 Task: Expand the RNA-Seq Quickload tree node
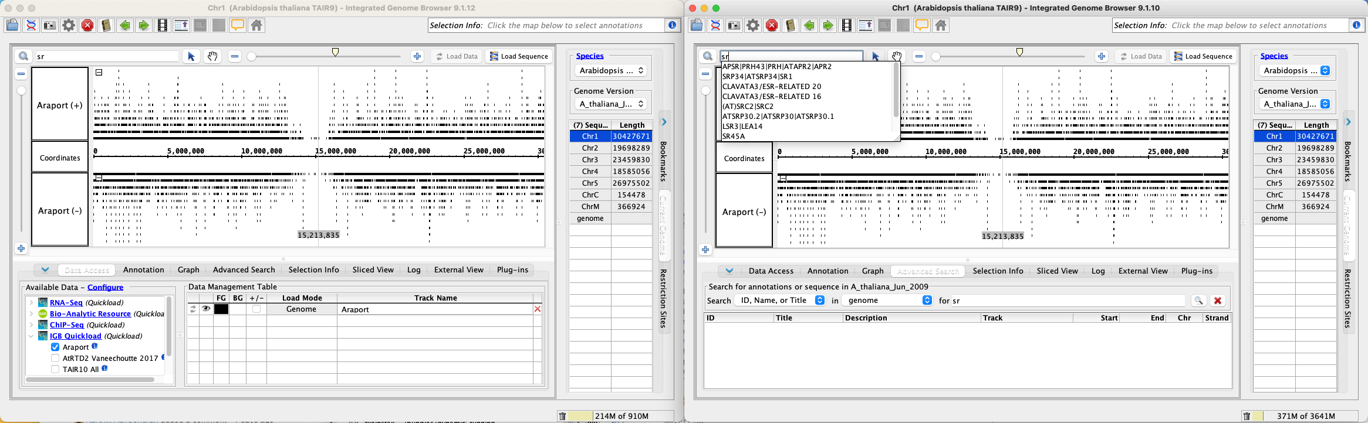click(x=31, y=303)
